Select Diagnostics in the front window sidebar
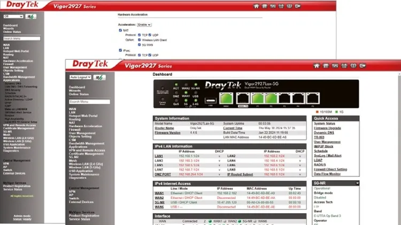Image resolution: width=401 pixels, height=225 pixels. (78, 177)
